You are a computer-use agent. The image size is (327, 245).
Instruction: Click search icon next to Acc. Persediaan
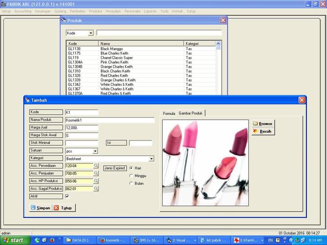click(x=96, y=166)
